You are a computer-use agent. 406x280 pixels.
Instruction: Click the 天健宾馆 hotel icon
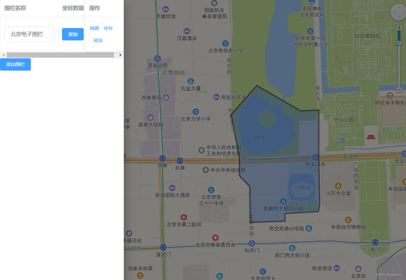166,9
